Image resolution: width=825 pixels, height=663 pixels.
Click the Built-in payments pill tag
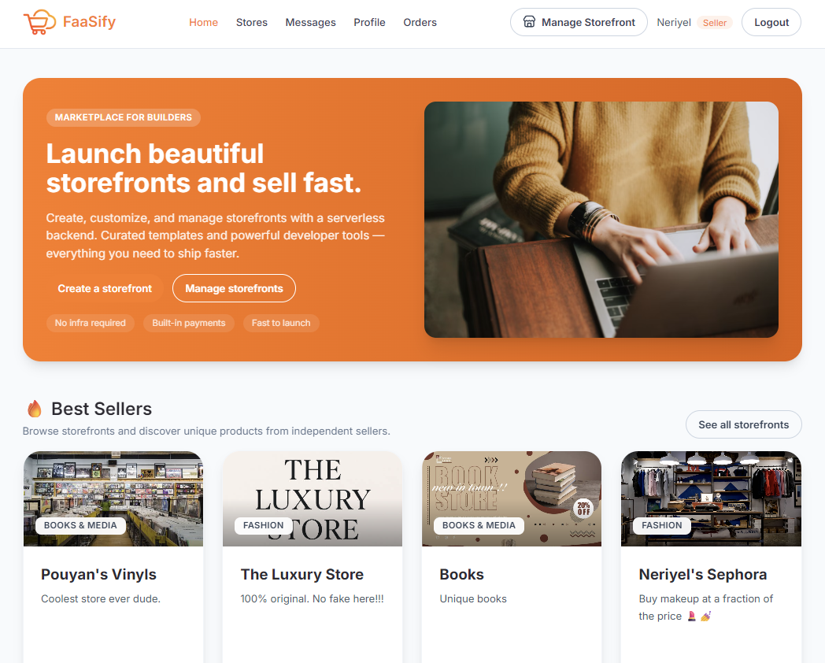[x=188, y=323]
